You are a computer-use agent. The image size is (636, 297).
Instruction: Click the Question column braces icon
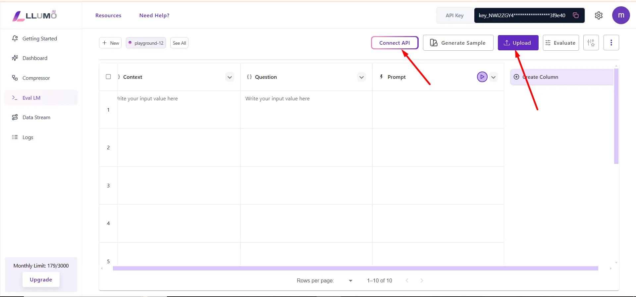tap(249, 77)
